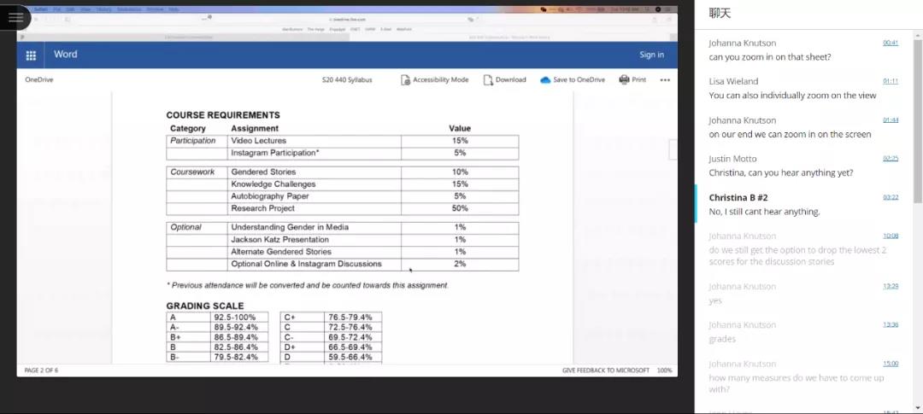This screenshot has width=923, height=414.
Task: Open the hamburger menu in top-left corner
Action: (x=15, y=17)
